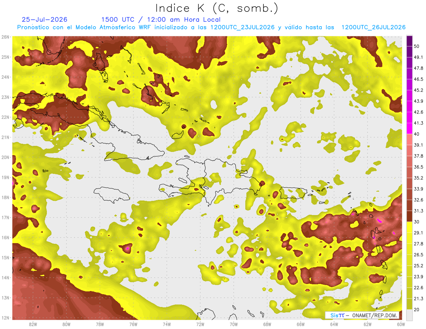Click the "64W" longitude axis label

(334, 324)
